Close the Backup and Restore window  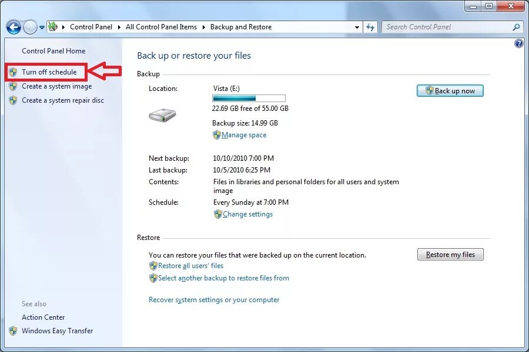pyautogui.click(x=511, y=6)
